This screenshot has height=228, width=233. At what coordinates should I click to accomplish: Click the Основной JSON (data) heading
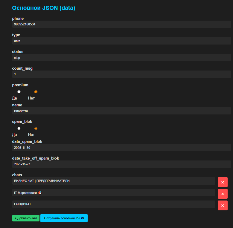pos(44,8)
